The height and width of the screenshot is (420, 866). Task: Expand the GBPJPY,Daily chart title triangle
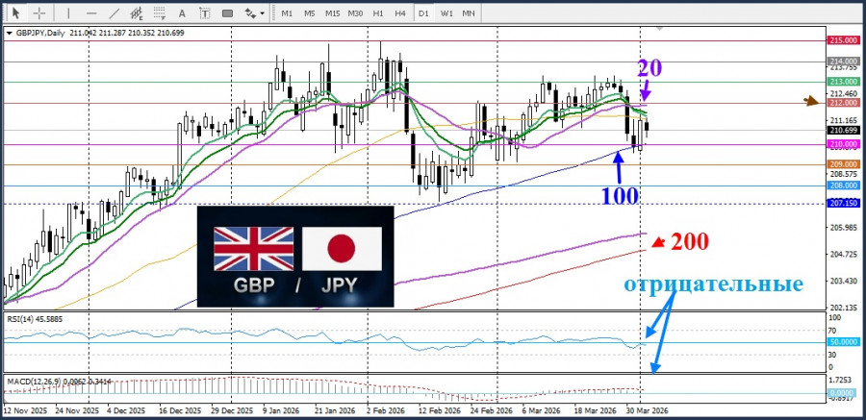(x=9, y=34)
